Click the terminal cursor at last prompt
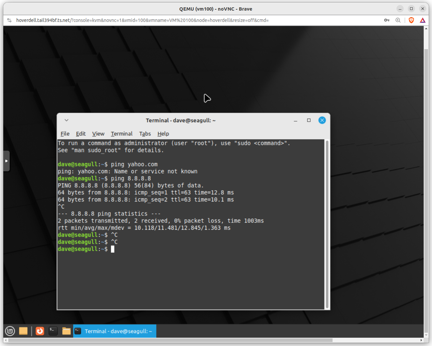Screen dimensions: 432x346 (113, 249)
